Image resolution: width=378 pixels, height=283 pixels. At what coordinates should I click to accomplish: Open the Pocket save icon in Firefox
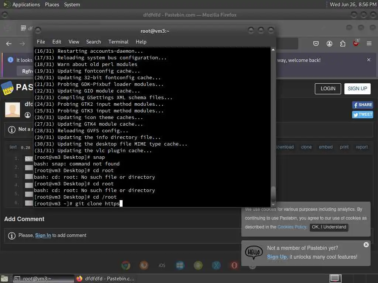pos(316,43)
